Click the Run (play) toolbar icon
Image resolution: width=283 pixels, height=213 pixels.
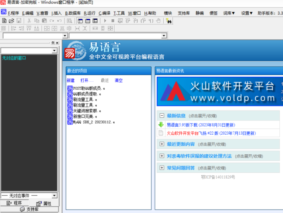(x=105, y=21)
